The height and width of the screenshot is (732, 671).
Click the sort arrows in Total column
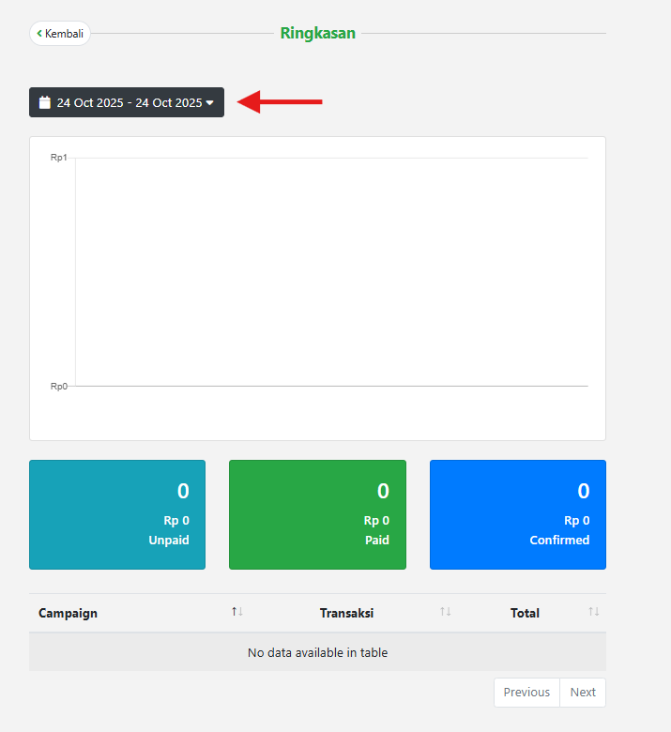(x=593, y=612)
